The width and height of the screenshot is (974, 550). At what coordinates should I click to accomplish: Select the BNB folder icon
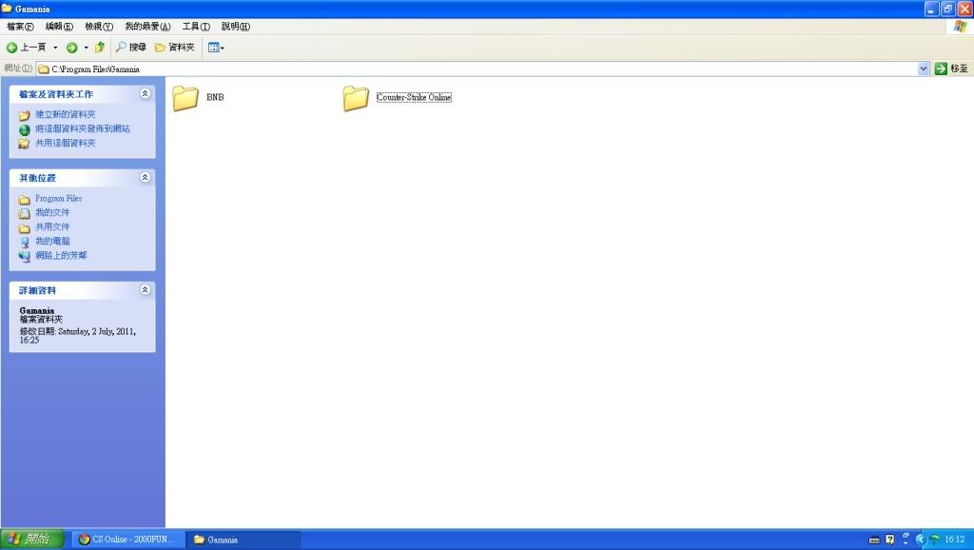tap(185, 98)
